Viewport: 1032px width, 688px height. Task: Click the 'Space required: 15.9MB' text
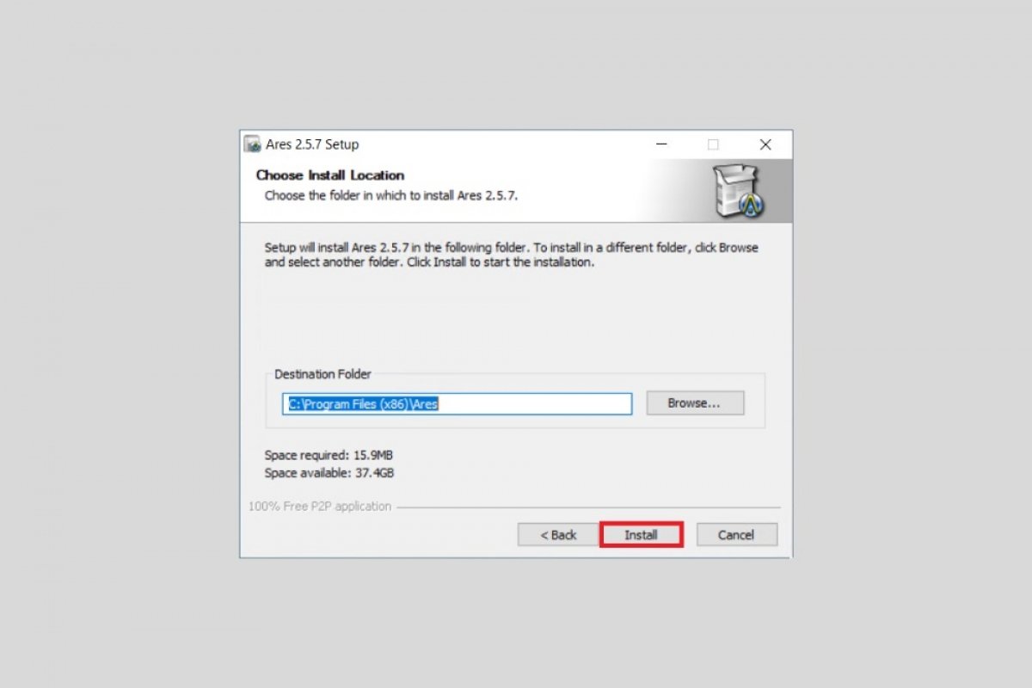click(x=329, y=455)
